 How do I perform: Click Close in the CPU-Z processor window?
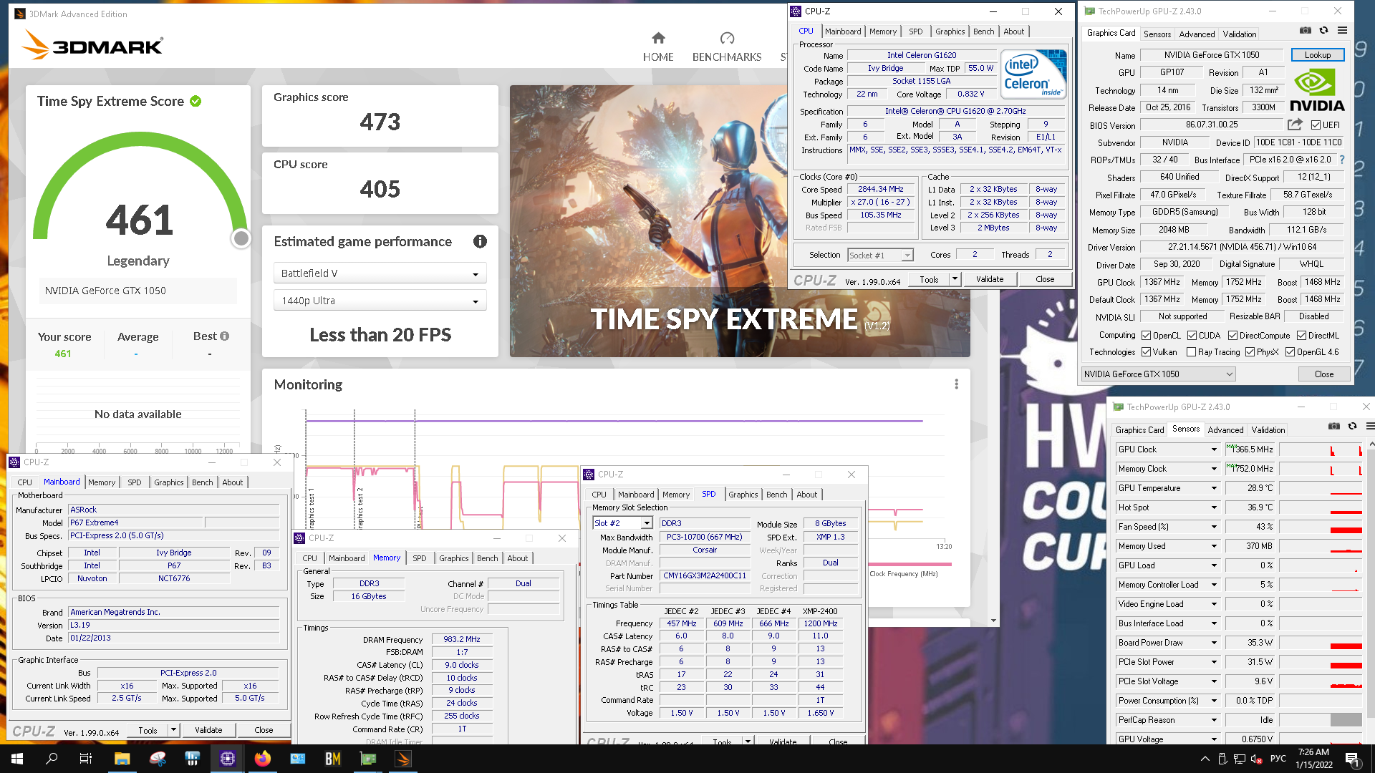click(x=1045, y=279)
